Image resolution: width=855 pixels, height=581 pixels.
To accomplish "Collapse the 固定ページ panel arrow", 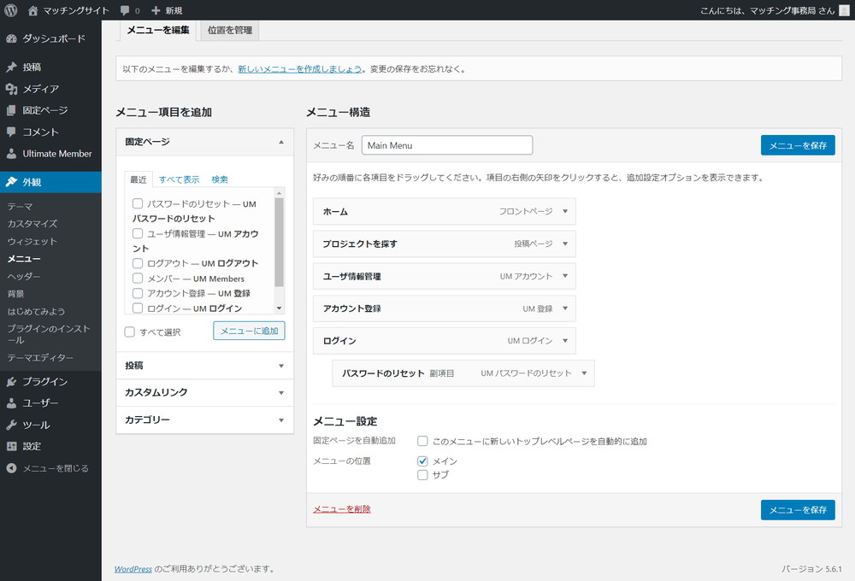I will 281,142.
